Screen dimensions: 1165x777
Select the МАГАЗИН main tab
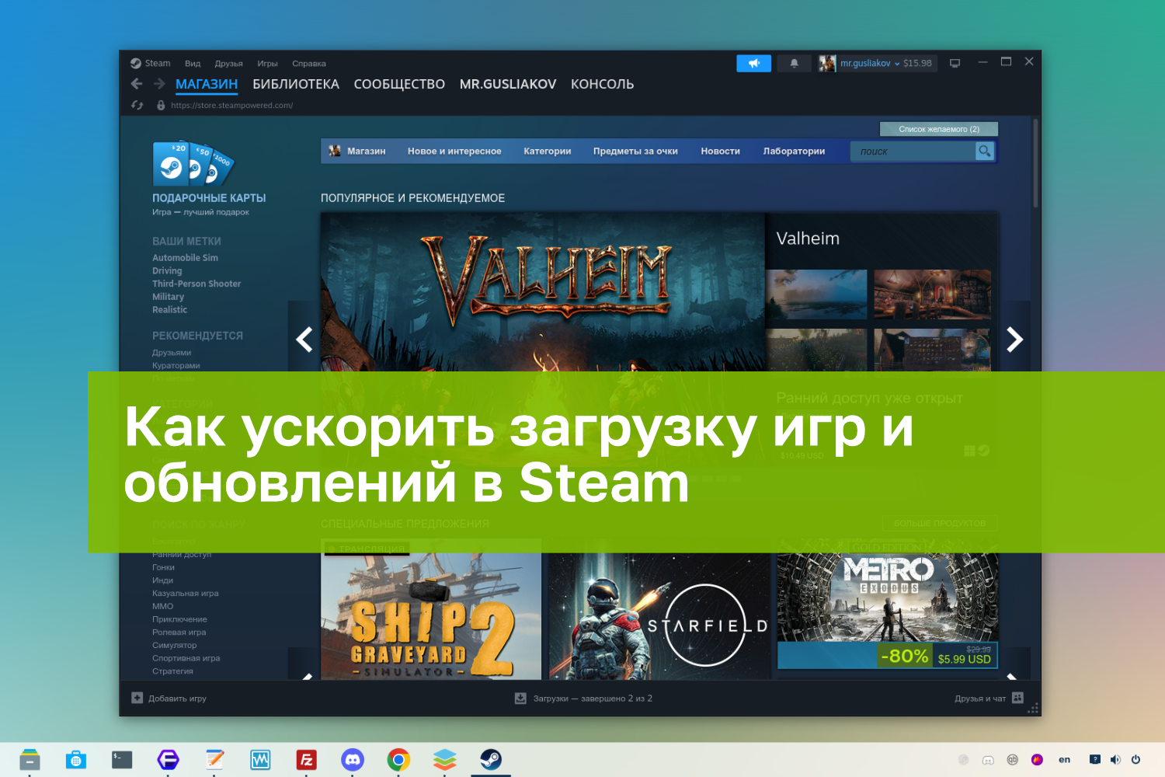pos(207,84)
